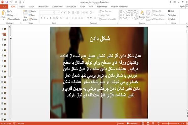Switch to the SLIDE SHOW tab

[x=71, y=7]
